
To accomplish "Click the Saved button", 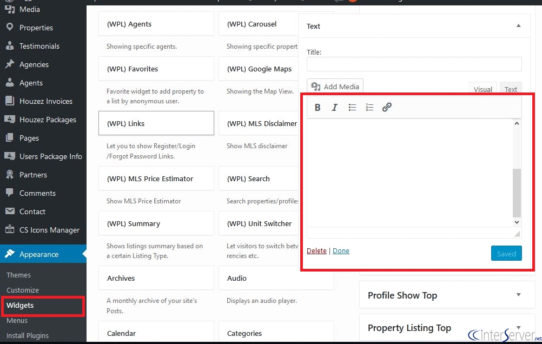I will pos(506,254).
